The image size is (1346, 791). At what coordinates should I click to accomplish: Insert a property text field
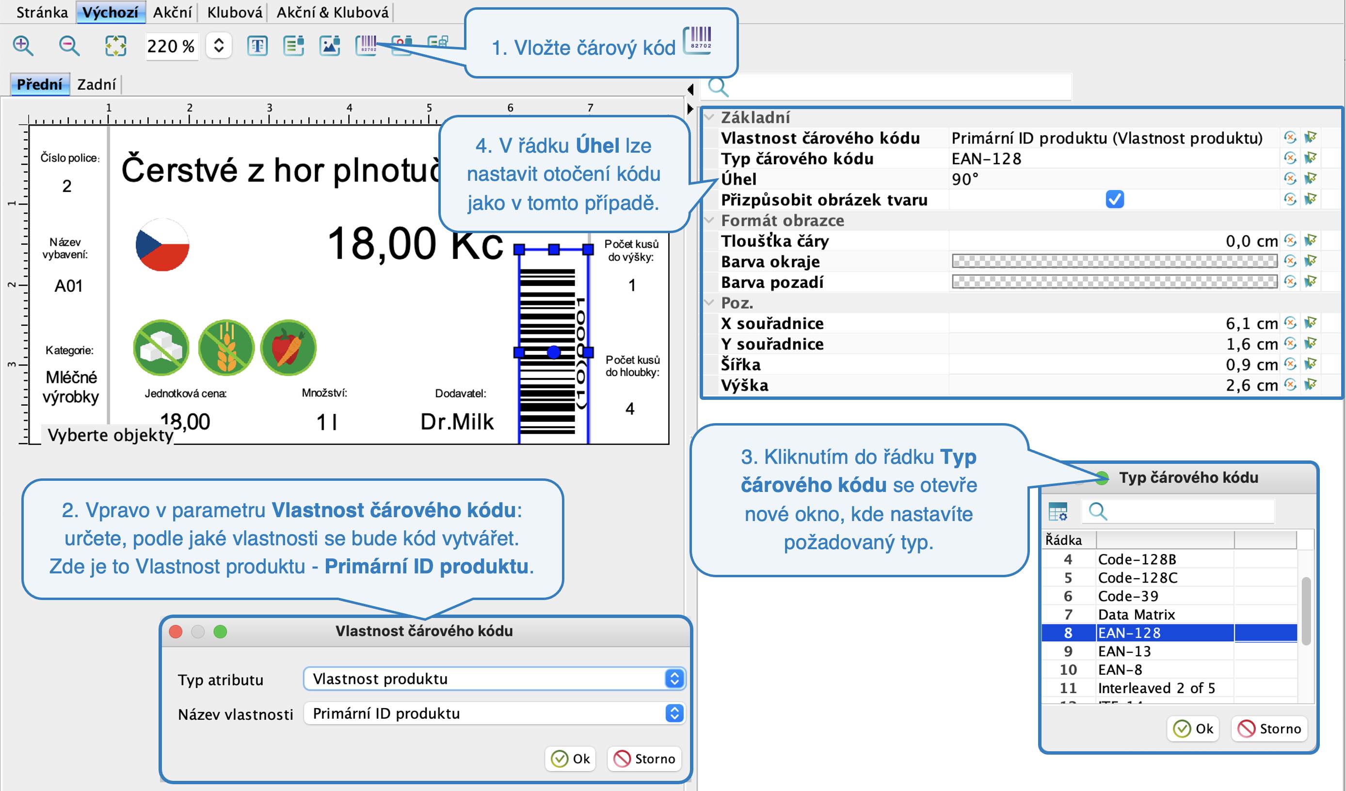[x=294, y=46]
